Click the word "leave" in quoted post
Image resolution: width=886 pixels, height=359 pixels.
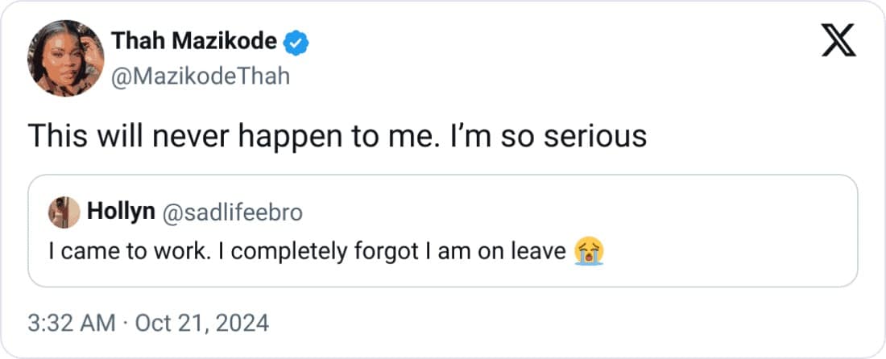539,251
